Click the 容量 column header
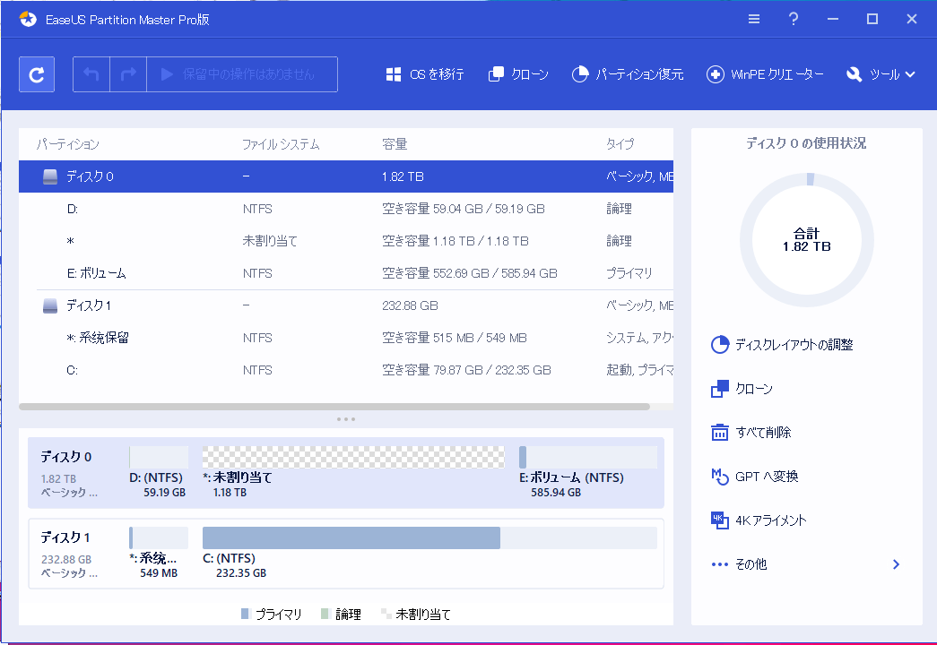 tap(395, 144)
